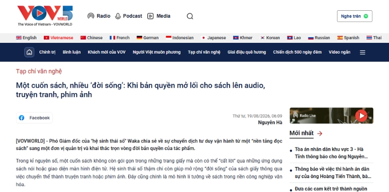Click the home icon in navigation bar
The image size is (389, 192).
(x=29, y=52)
